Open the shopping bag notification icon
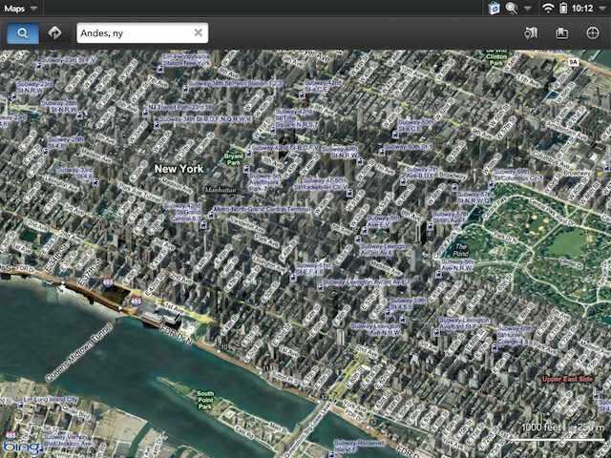Image resolution: width=611 pixels, height=458 pixels. (x=495, y=9)
